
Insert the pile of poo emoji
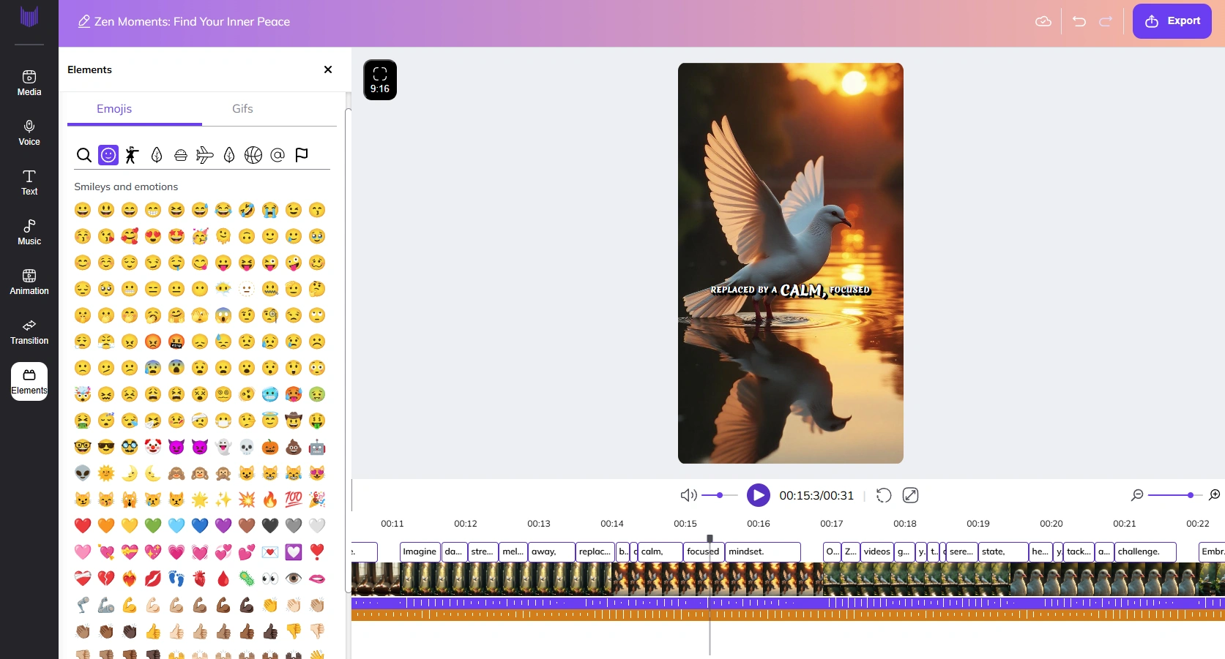click(x=294, y=446)
